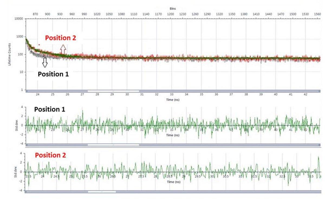Click the white thumb of decay chart scrollbar
Screen dimensions: 325x202
pyautogui.click(x=113, y=91)
